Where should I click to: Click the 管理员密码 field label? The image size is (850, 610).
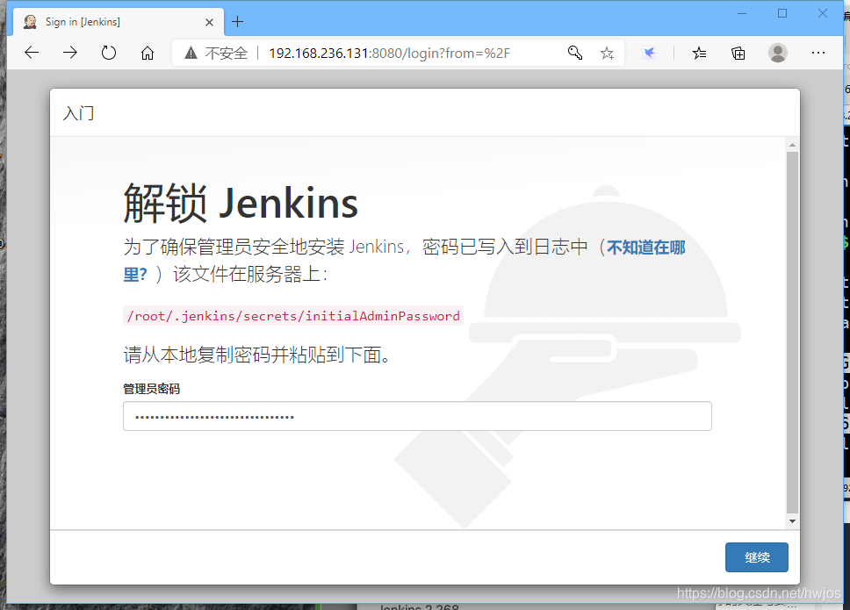point(151,389)
